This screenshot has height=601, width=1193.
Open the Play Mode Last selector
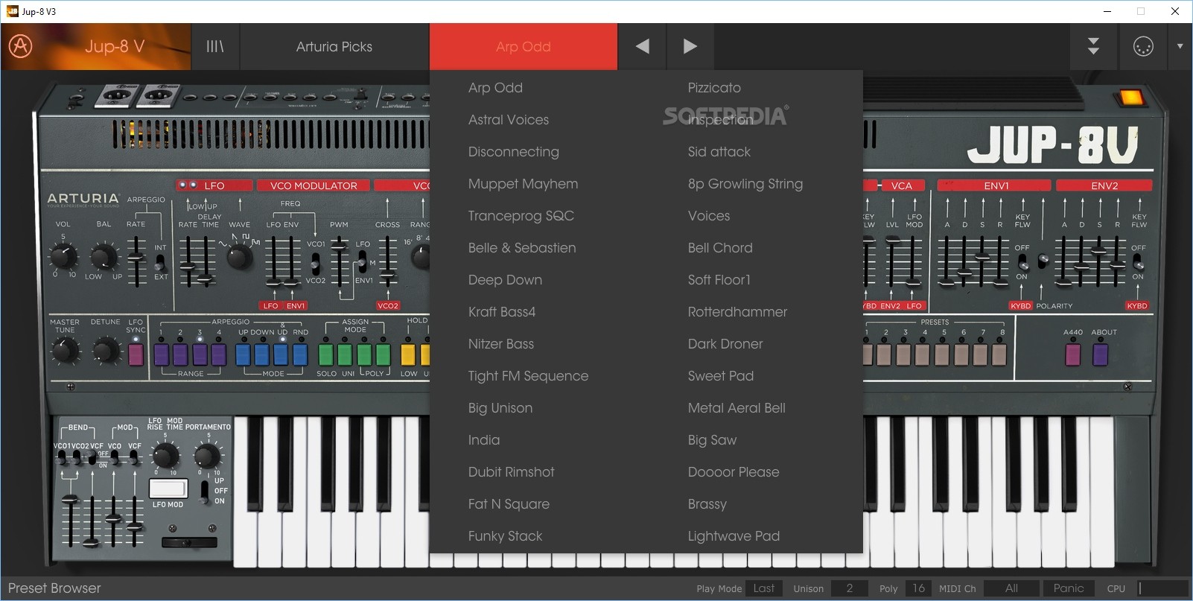click(764, 588)
